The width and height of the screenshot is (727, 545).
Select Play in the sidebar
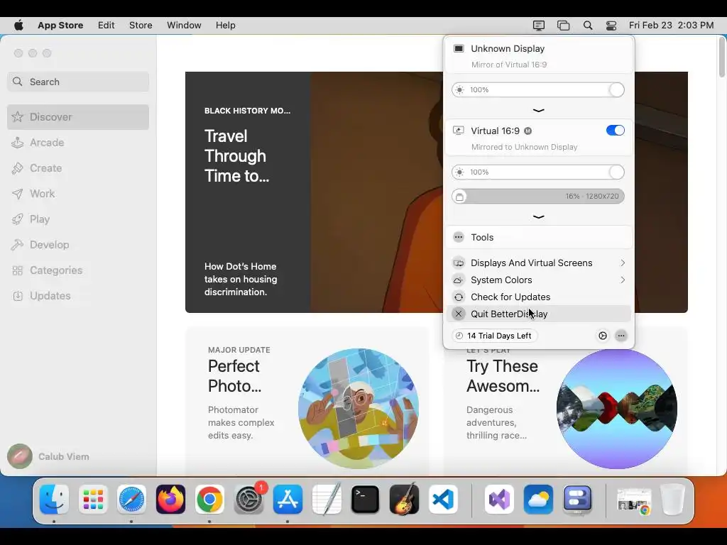coord(78,219)
